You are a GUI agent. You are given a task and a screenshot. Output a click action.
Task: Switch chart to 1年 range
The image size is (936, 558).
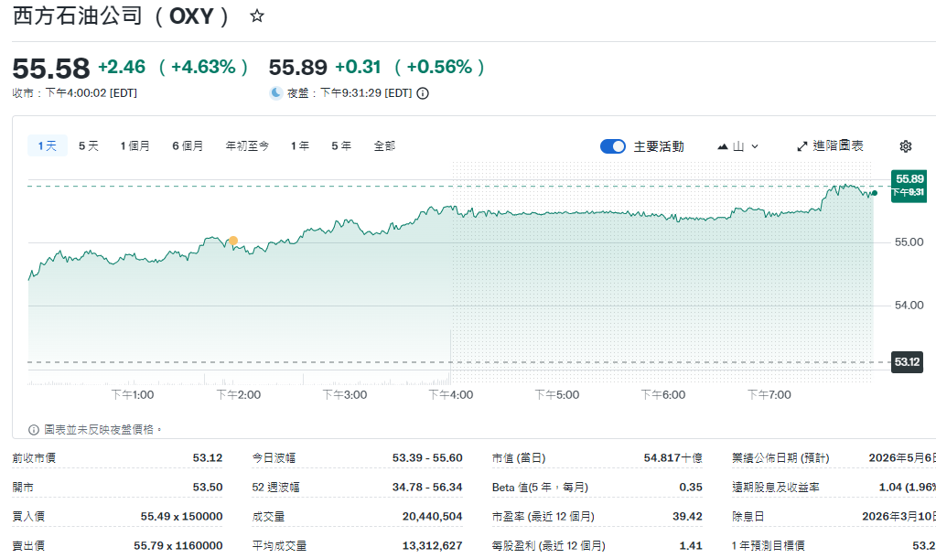click(x=300, y=146)
